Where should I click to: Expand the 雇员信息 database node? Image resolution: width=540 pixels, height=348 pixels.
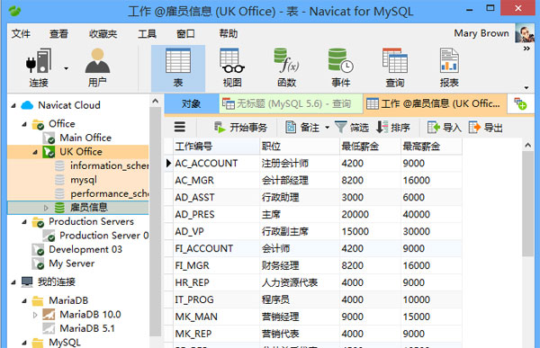point(46,208)
